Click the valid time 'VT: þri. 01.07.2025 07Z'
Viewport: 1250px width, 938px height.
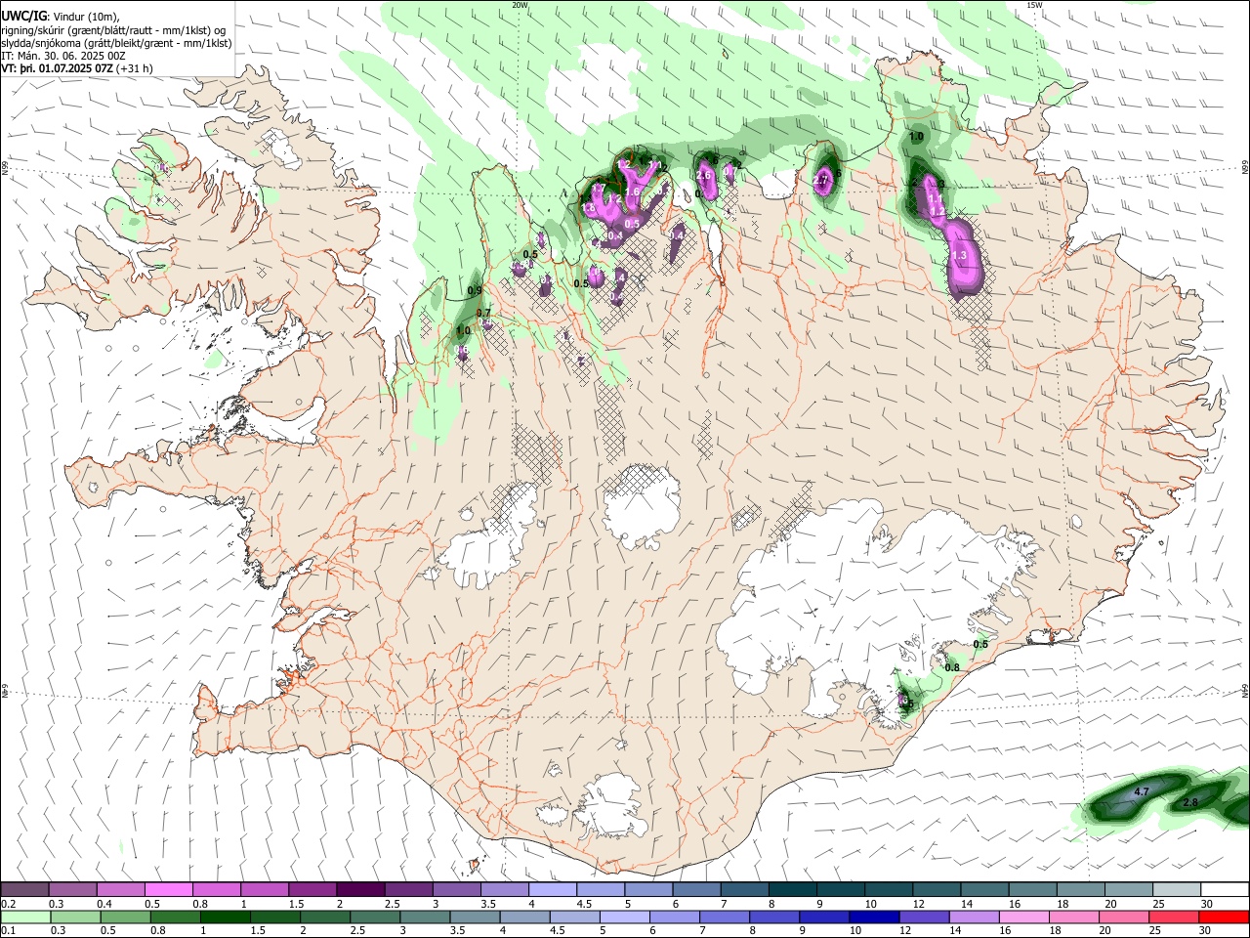click(57, 68)
